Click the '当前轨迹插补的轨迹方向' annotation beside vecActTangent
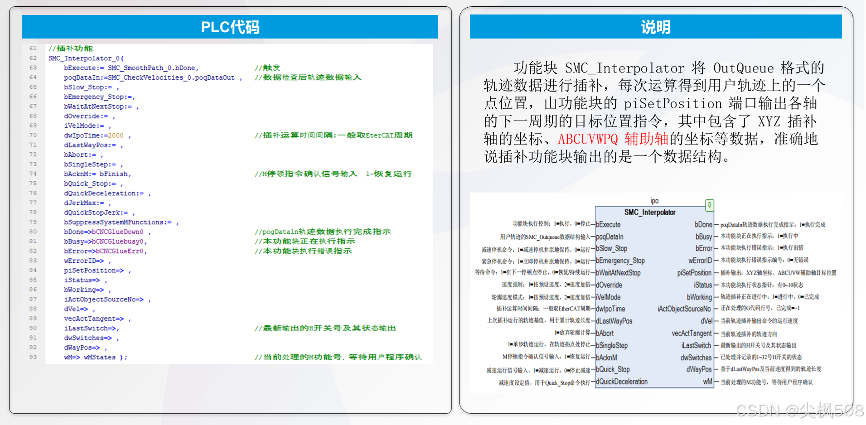 pos(749,334)
